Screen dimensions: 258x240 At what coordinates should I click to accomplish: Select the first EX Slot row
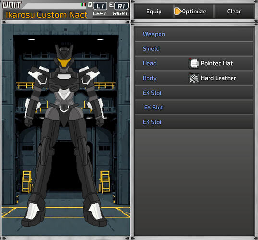coord(194,93)
